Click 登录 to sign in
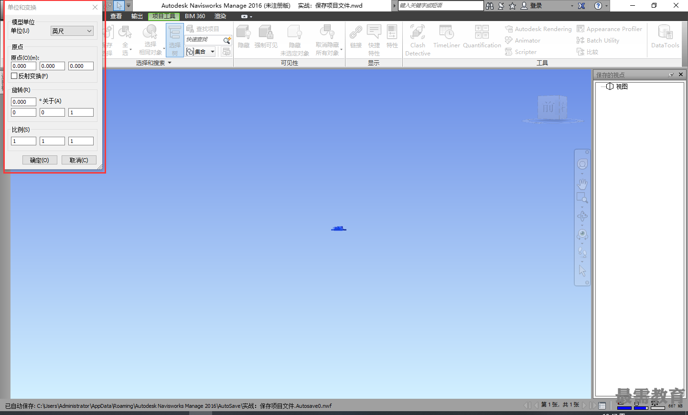 (536, 6)
